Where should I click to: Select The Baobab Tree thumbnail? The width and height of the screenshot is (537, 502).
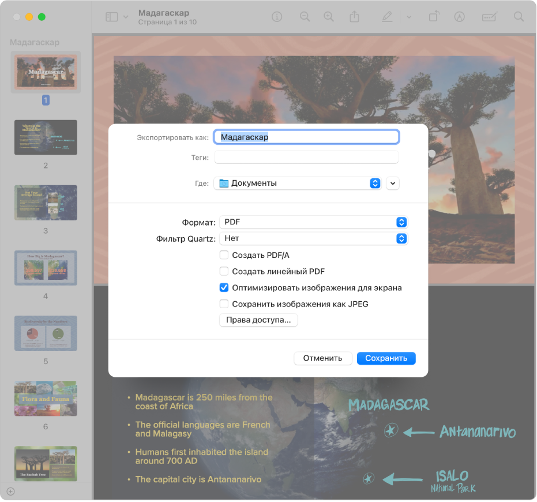(x=46, y=463)
